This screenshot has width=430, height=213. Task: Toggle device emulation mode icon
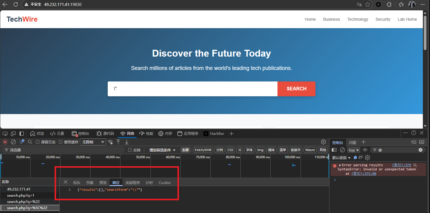pos(13,134)
